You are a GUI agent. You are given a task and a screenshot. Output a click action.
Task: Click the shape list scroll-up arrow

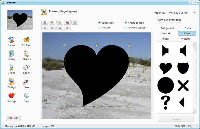(x=194, y=44)
